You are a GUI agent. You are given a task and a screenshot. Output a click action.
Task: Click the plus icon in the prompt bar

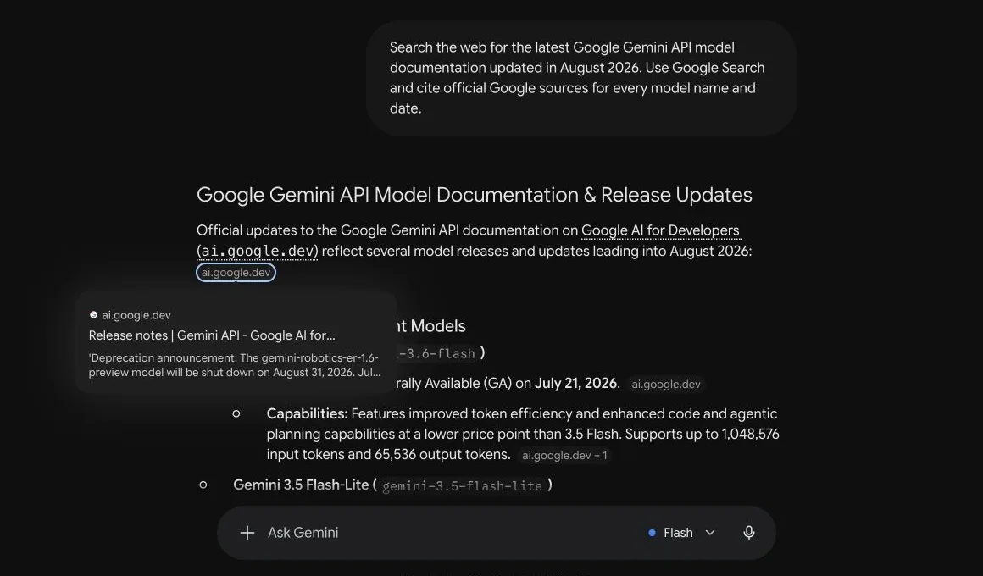(x=247, y=533)
